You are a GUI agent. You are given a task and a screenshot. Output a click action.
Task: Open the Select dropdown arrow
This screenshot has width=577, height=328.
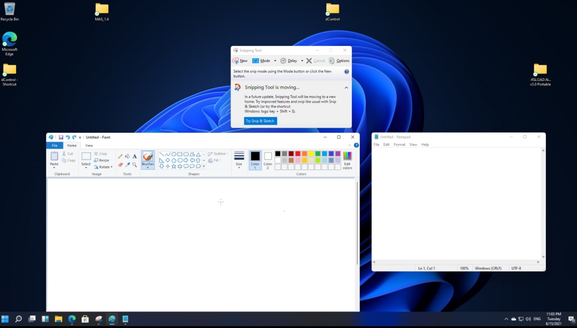(x=86, y=167)
